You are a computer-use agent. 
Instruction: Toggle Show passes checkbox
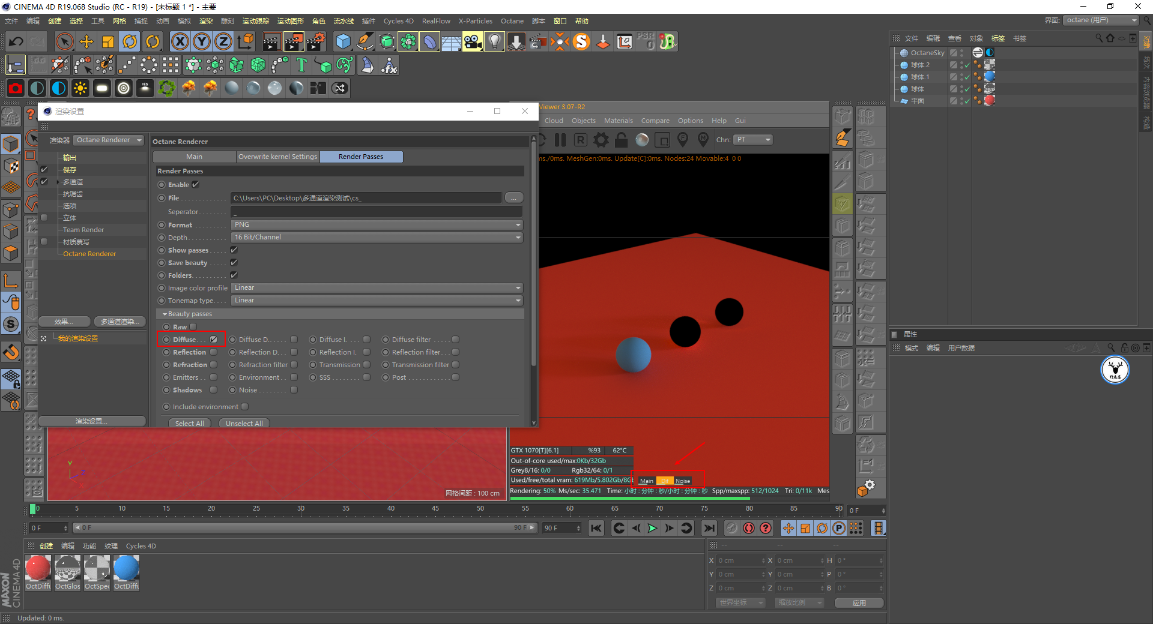pos(234,250)
